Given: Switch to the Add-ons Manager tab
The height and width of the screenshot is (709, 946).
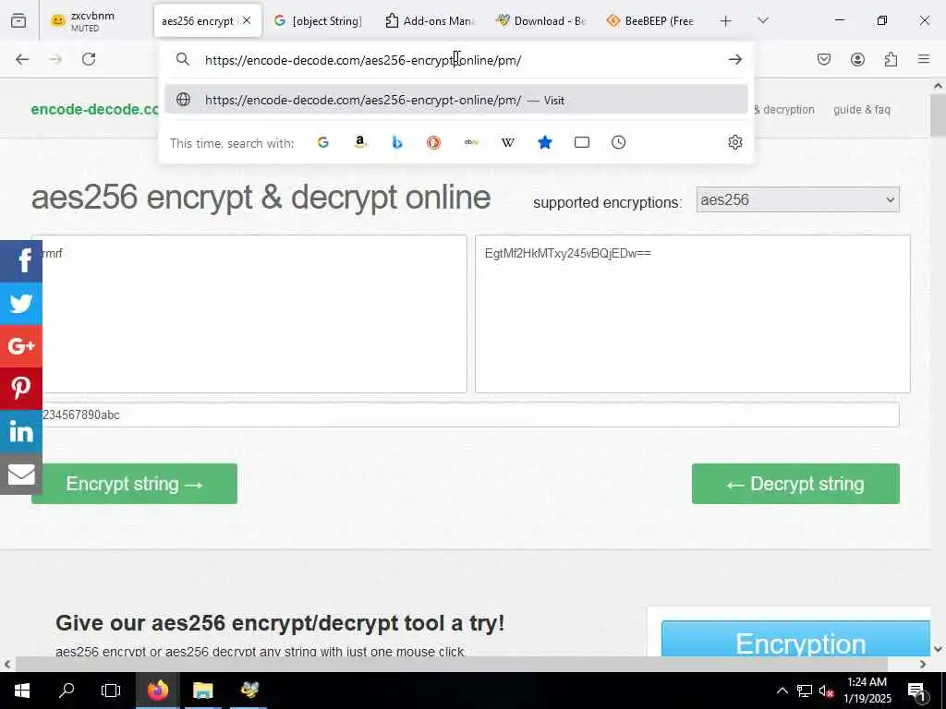Looking at the screenshot, I should click(x=429, y=20).
